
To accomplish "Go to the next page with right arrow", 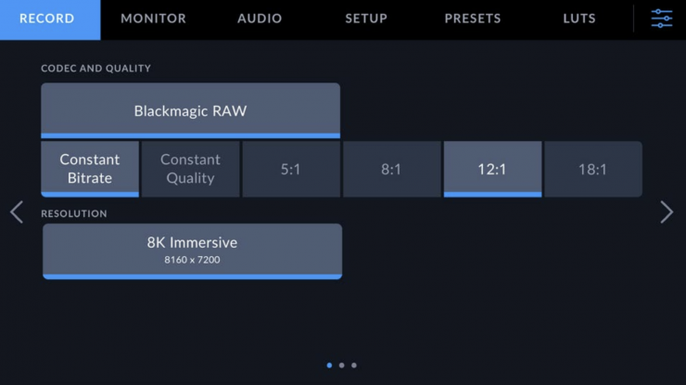I will pos(667,212).
